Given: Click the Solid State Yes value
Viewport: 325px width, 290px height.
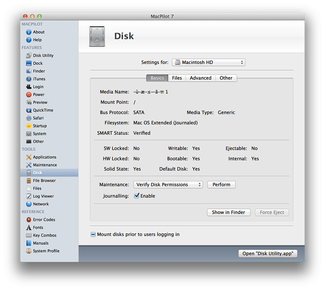Looking at the screenshot, I should pos(137,169).
